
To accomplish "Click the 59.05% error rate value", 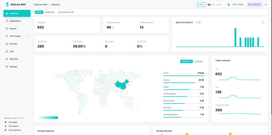I will coord(79,46).
